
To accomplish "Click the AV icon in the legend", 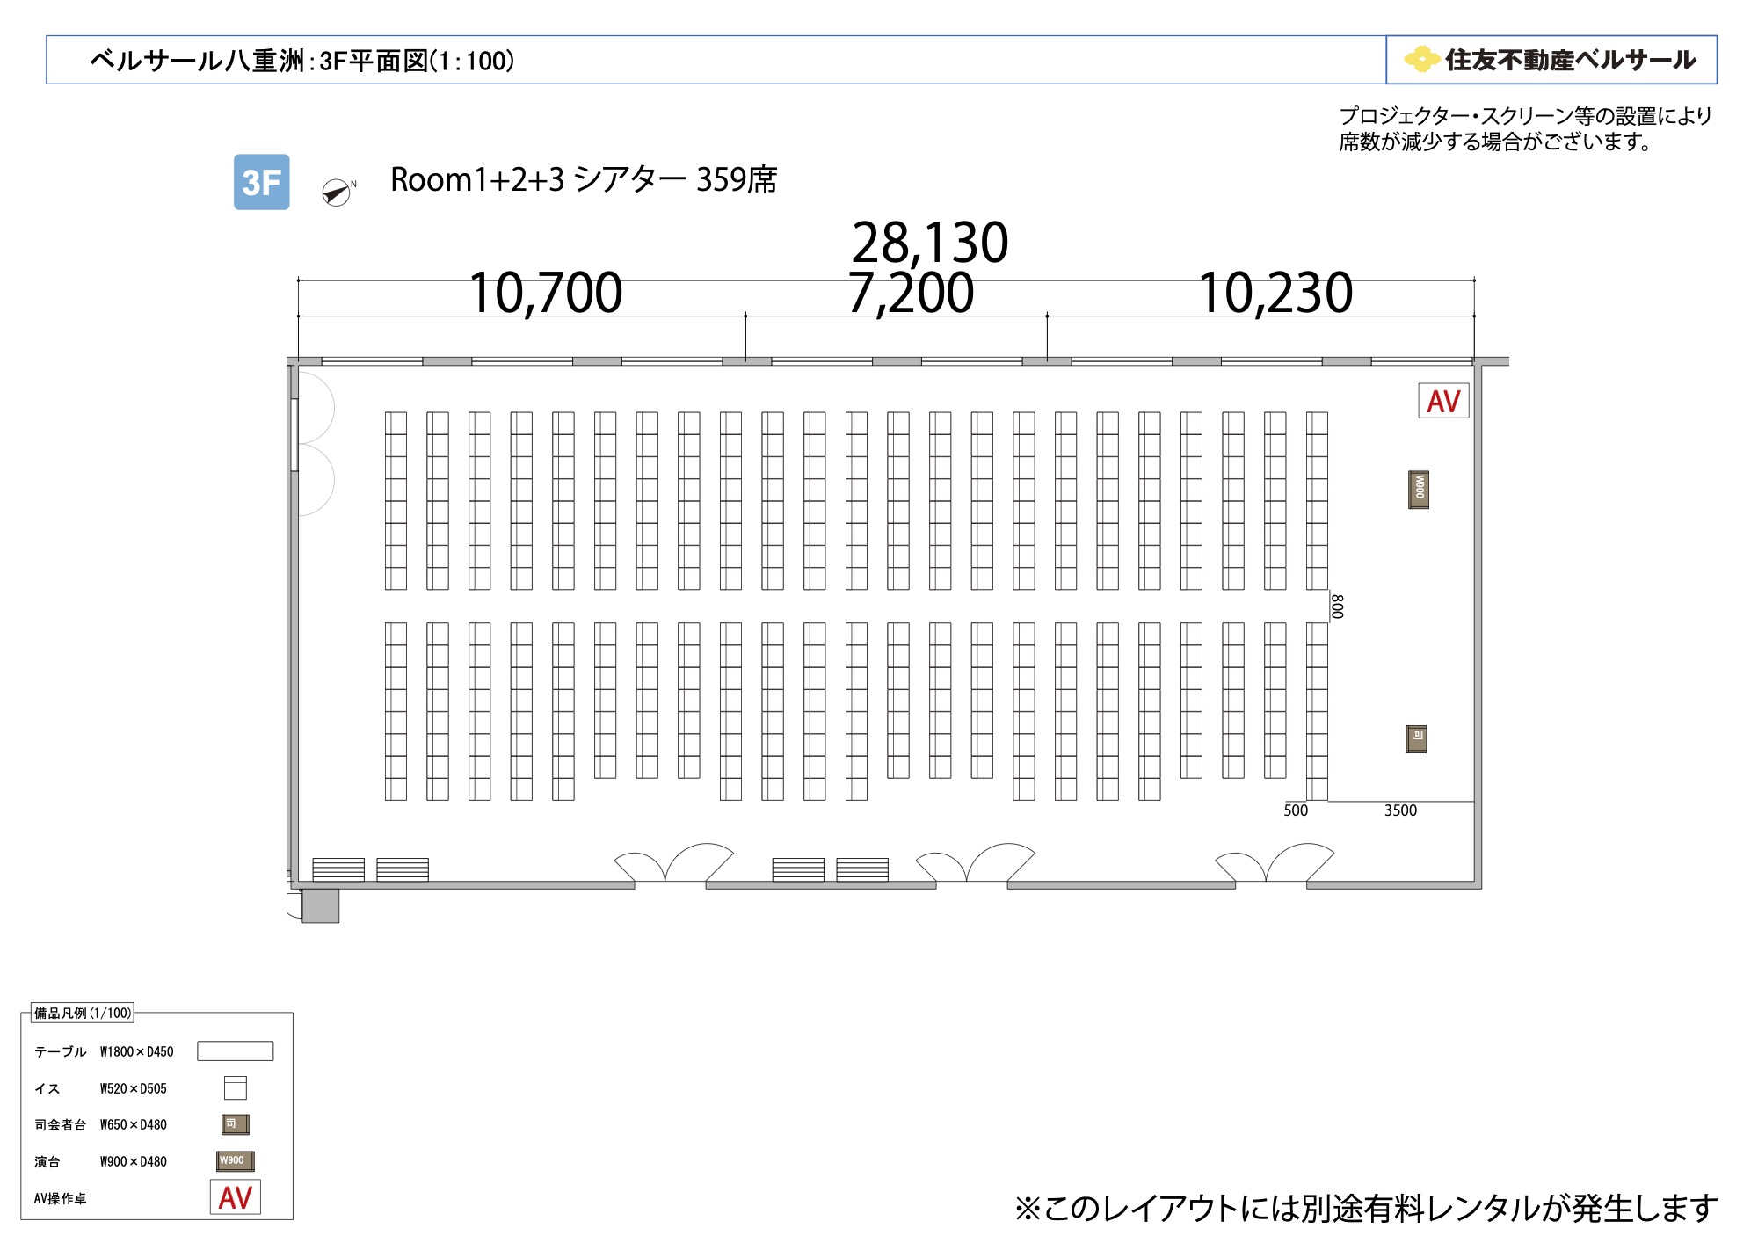I will [235, 1196].
